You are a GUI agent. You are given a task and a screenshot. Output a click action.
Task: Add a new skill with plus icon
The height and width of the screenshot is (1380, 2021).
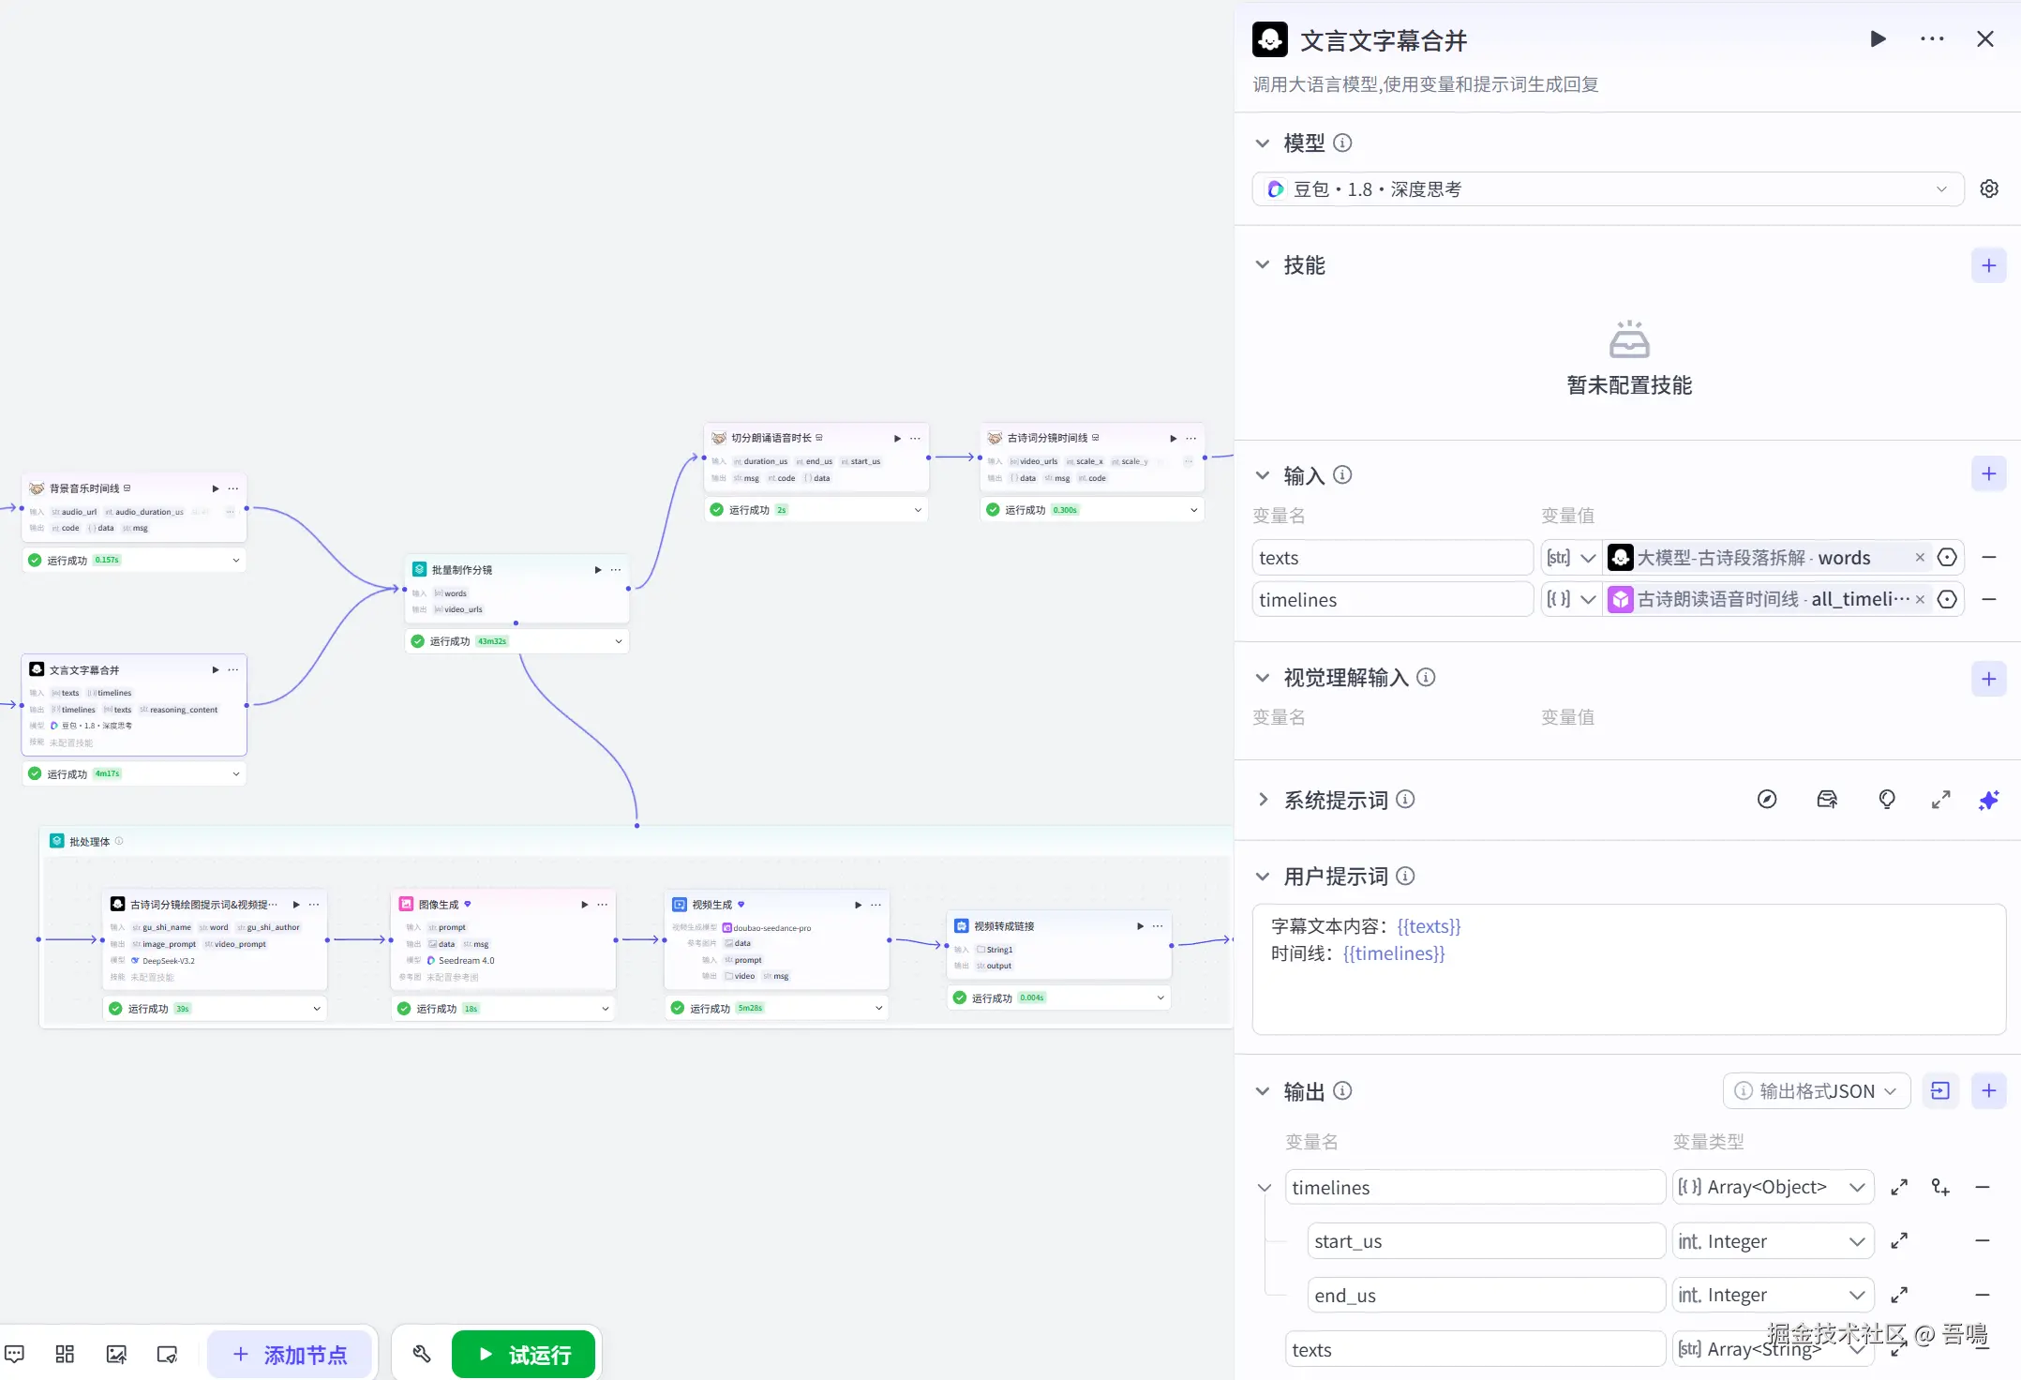click(1988, 266)
